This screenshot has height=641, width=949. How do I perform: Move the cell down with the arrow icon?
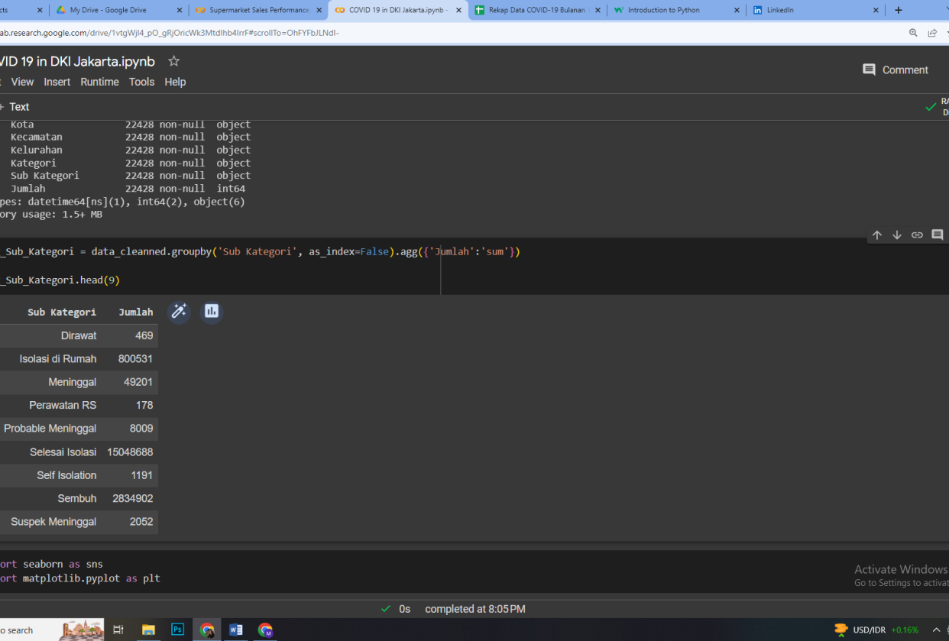tap(897, 235)
